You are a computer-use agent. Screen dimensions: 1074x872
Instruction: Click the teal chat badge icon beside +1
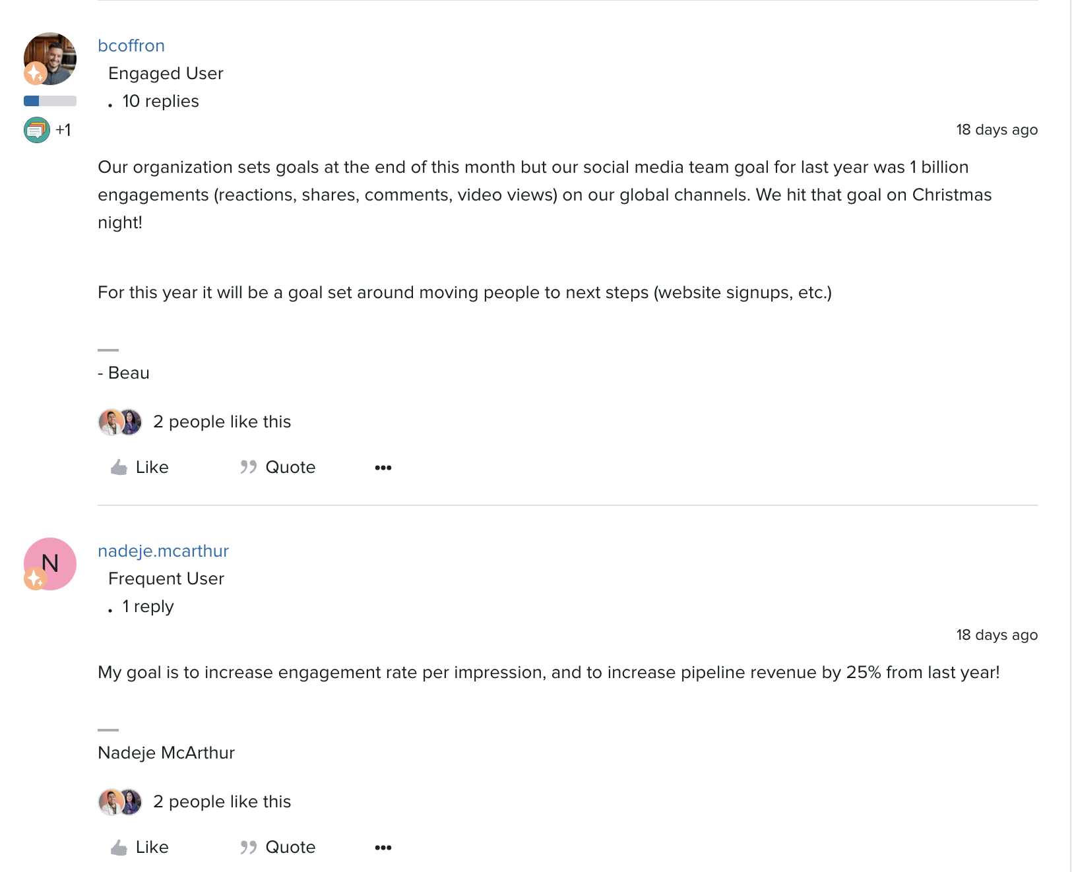(37, 130)
